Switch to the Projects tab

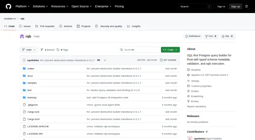[84, 26]
